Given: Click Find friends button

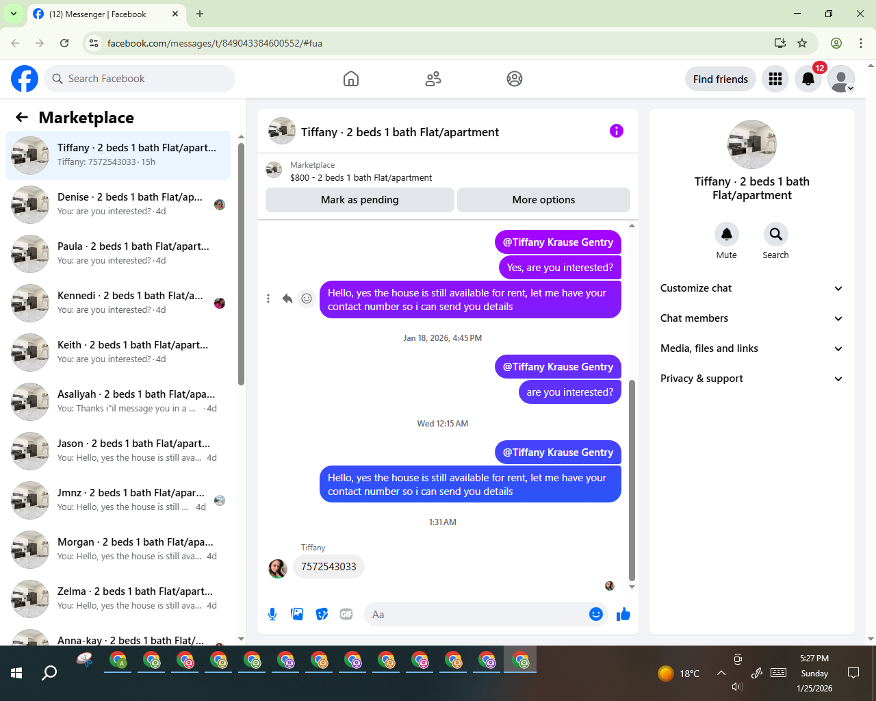Looking at the screenshot, I should (721, 79).
